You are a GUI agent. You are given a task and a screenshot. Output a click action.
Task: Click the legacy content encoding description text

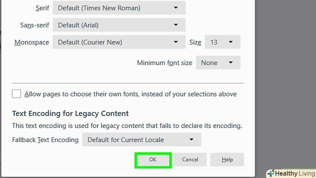[127, 126]
